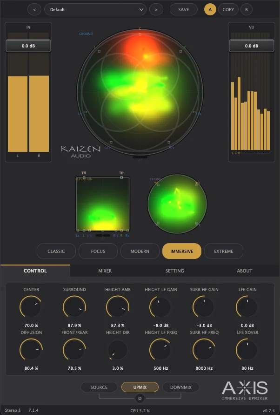Click the AXIS Immersive Upmixer logo

(x=245, y=390)
